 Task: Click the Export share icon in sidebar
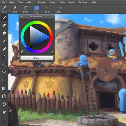4,96
